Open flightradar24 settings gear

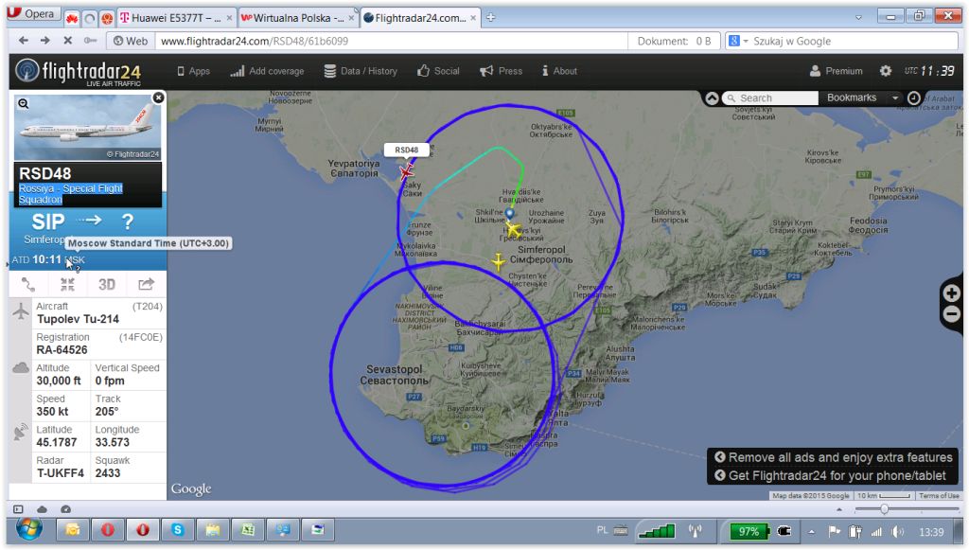tap(886, 71)
